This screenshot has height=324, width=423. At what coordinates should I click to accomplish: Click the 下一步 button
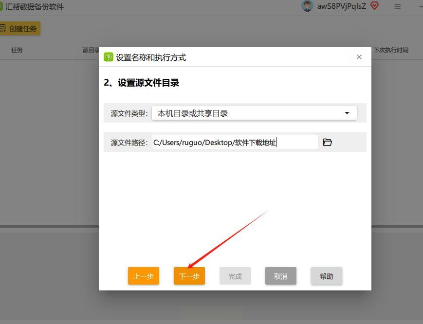point(189,276)
